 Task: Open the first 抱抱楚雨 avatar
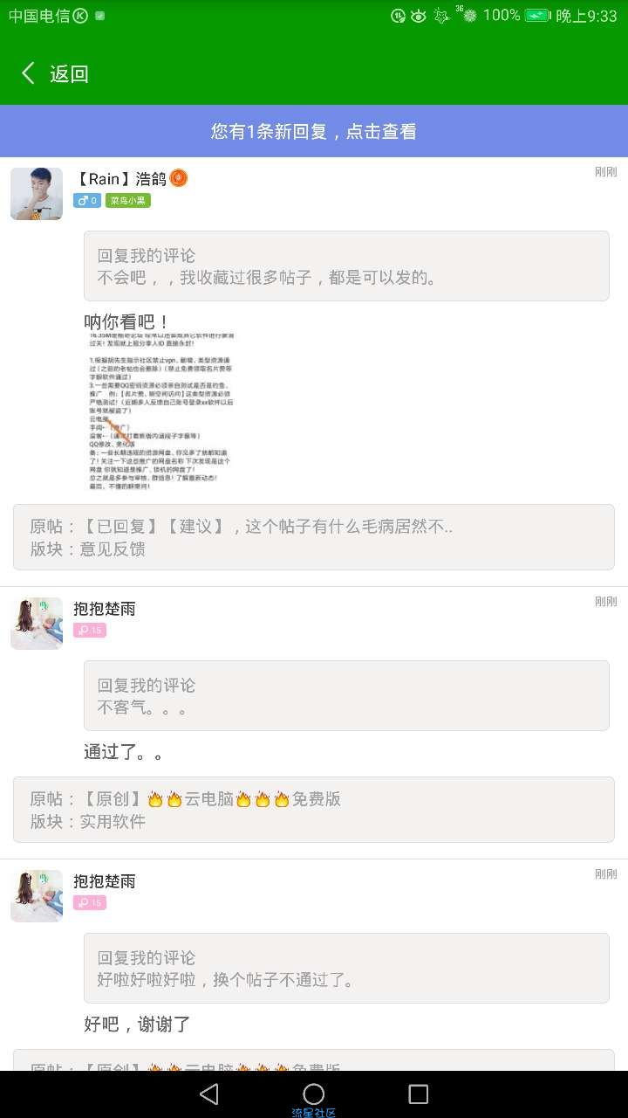tap(37, 624)
